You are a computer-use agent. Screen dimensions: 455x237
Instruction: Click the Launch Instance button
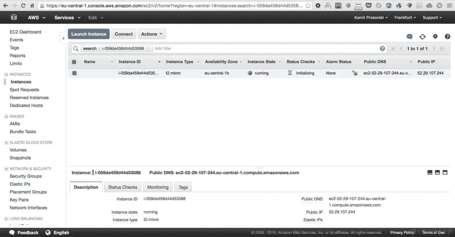[89, 34]
